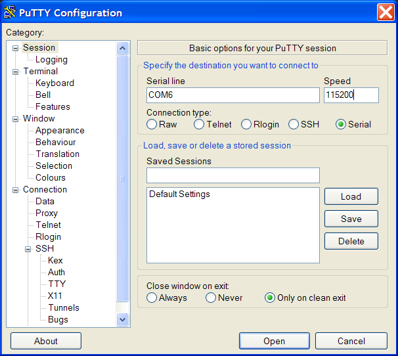Open the Translation category
398x356 pixels.
coord(58,154)
